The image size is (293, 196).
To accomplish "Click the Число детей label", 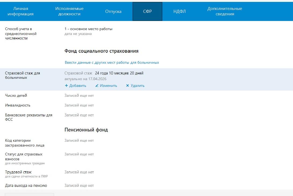I will (x=16, y=95).
